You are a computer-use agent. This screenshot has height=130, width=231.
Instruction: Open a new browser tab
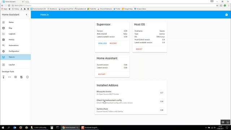pyautogui.click(x=27, y=2)
